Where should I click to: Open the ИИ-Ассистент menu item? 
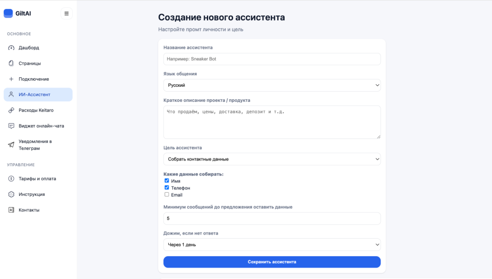tap(38, 95)
